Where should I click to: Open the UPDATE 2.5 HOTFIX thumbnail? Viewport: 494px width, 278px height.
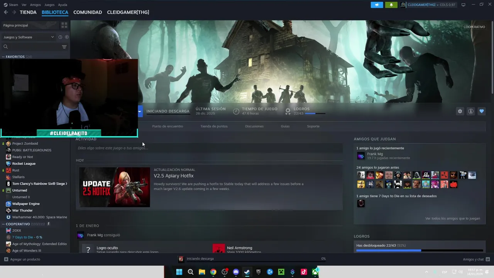pos(115,187)
